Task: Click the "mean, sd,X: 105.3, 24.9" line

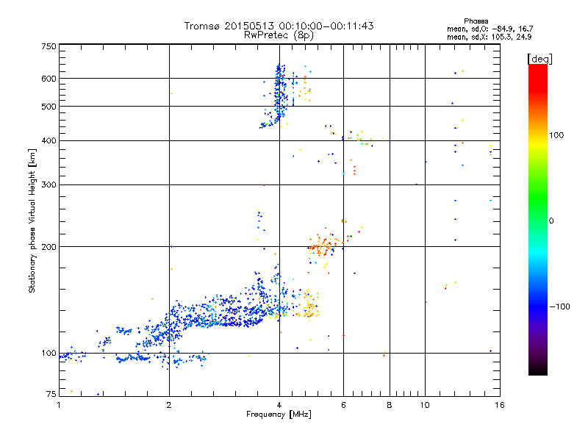Action: click(489, 37)
